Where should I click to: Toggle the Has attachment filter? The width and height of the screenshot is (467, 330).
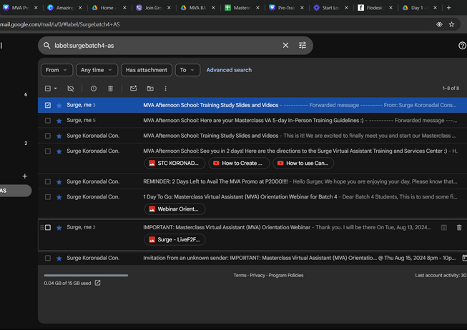147,70
